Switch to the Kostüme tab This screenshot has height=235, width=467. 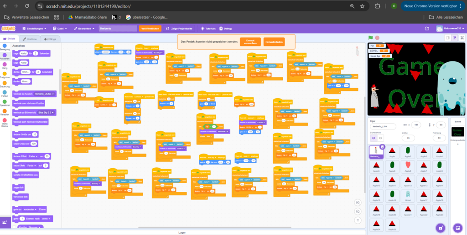coord(30,40)
